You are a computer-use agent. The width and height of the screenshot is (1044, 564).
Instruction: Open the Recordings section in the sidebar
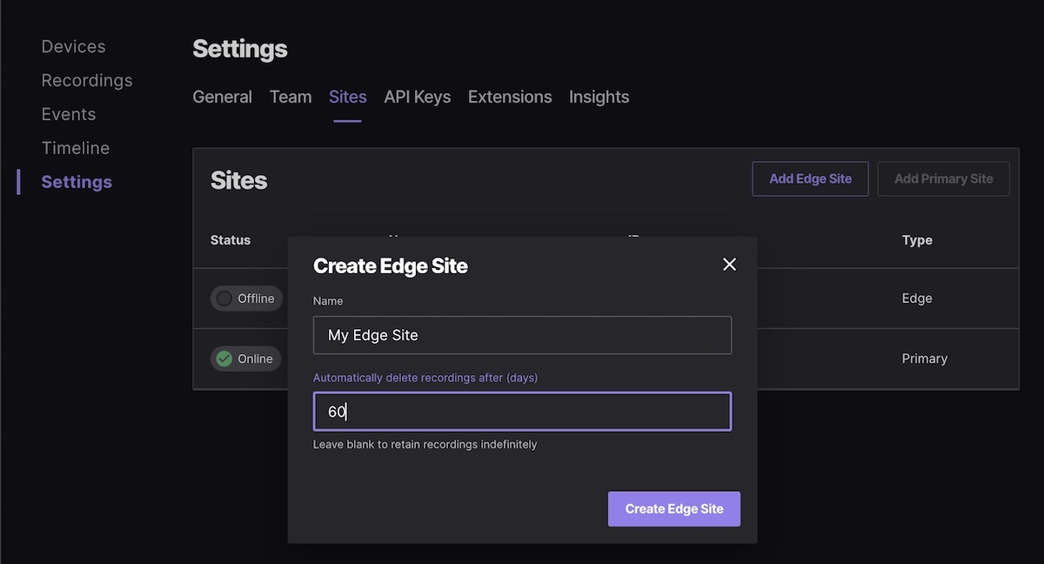click(86, 79)
